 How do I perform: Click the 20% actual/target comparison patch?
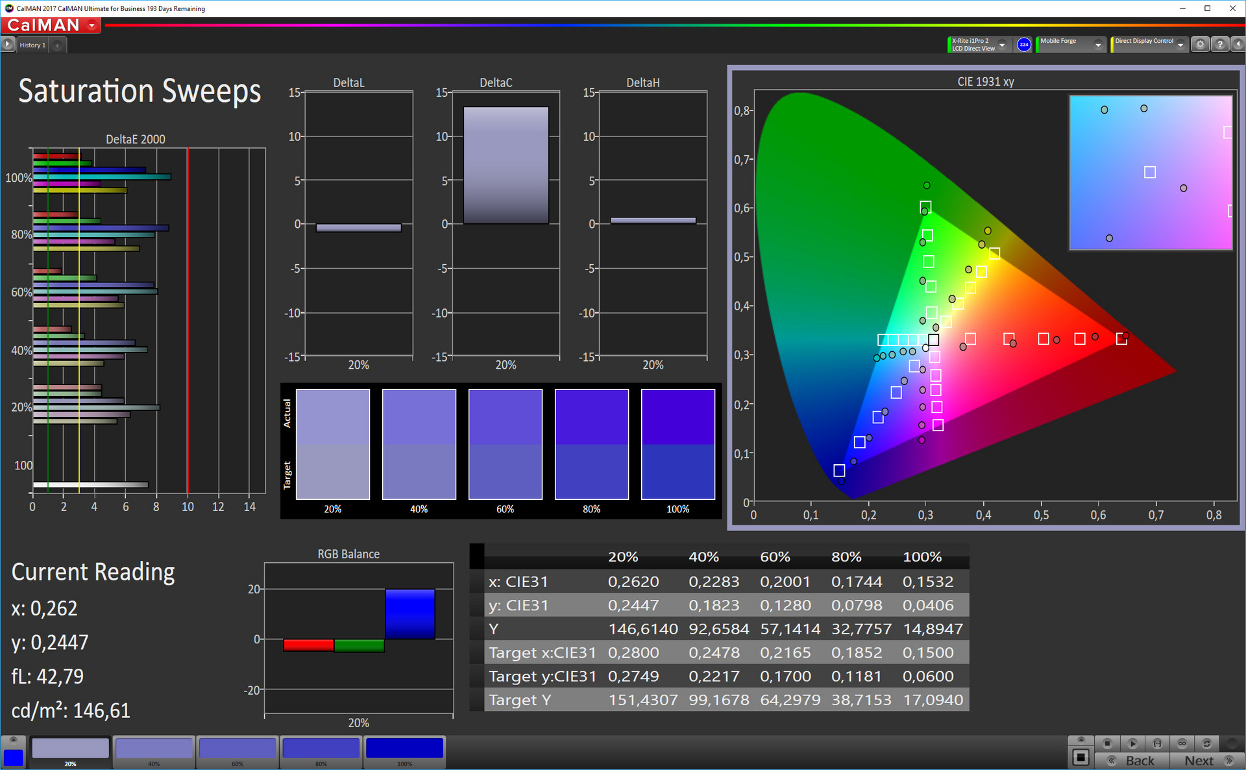point(333,444)
